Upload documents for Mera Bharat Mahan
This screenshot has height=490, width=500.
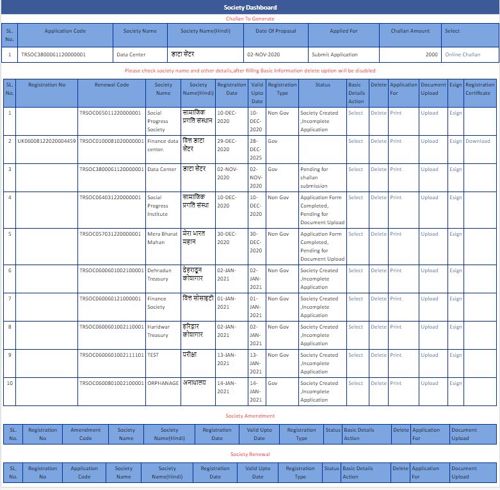429,234
